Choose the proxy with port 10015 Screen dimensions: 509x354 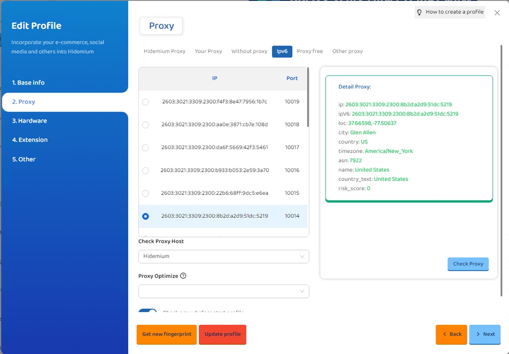pos(145,193)
